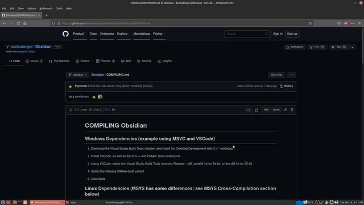Open a new browser tab

[46, 15]
